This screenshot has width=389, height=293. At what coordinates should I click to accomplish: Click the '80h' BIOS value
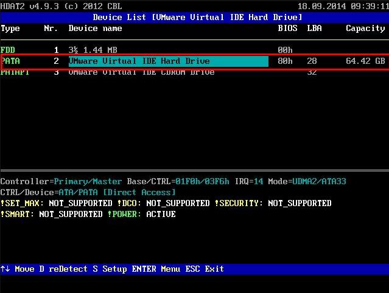[x=285, y=61]
